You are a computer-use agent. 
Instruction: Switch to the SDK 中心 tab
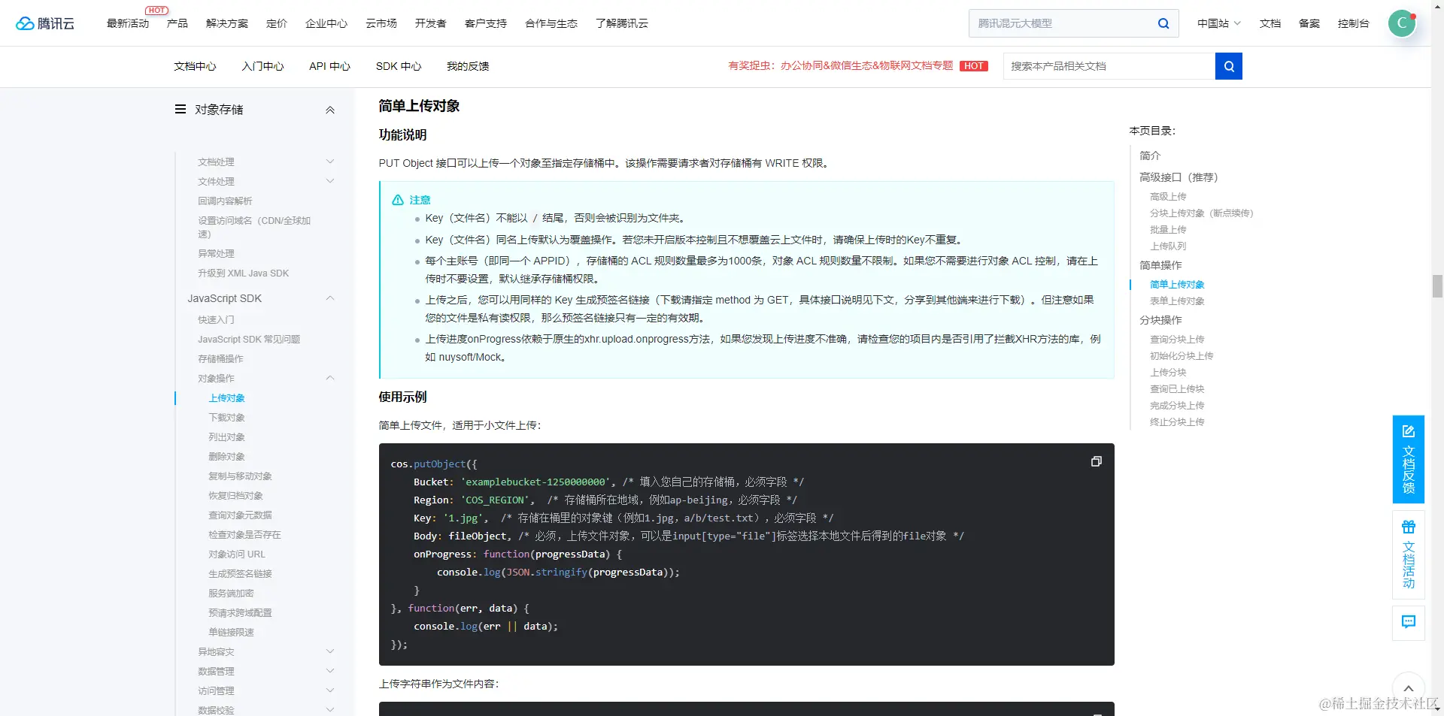(399, 66)
